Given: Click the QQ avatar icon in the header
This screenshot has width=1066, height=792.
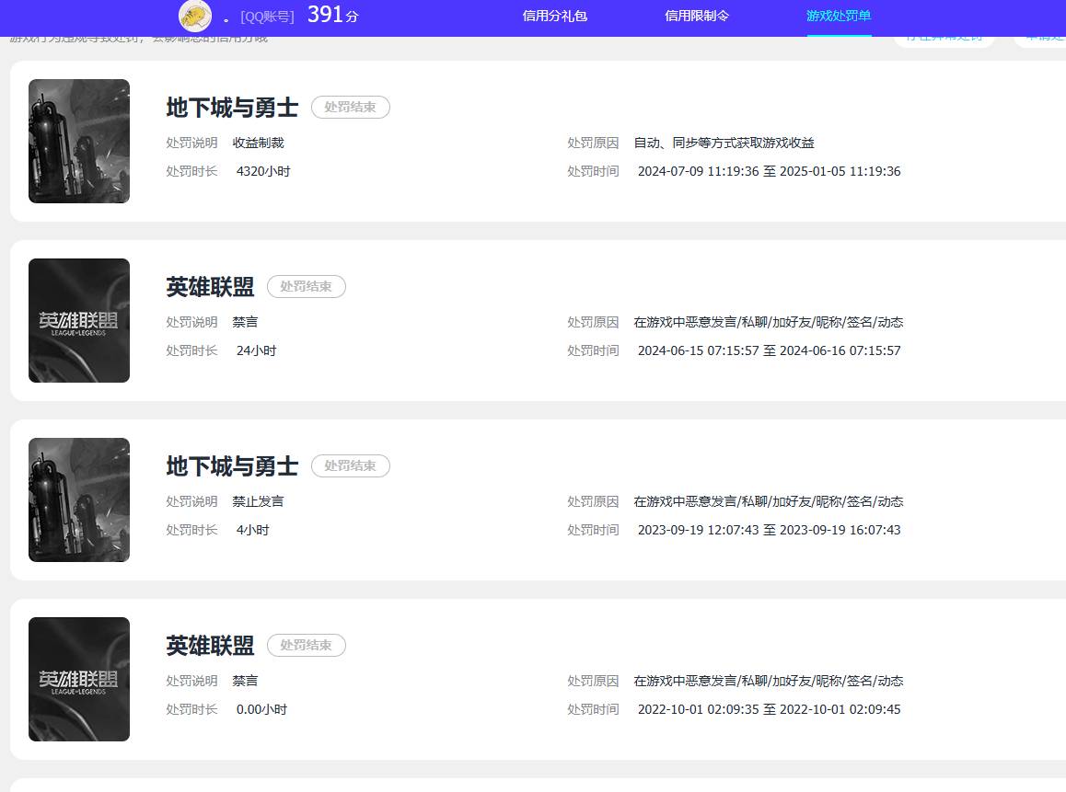Looking at the screenshot, I should pos(194,17).
